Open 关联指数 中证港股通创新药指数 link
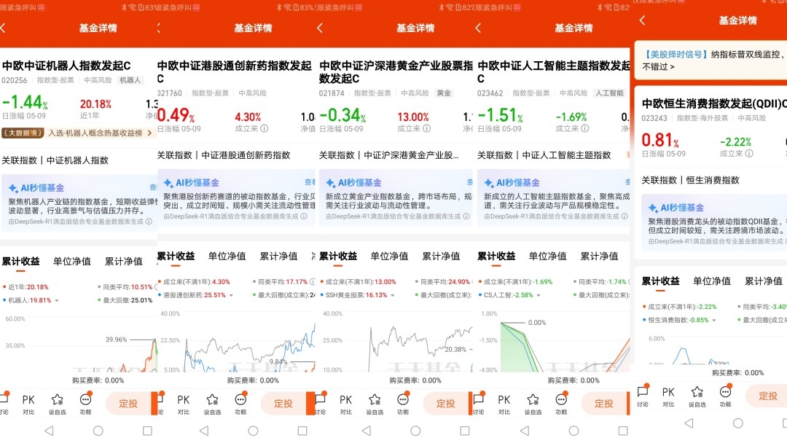This screenshot has width=787, height=443. tap(224, 155)
